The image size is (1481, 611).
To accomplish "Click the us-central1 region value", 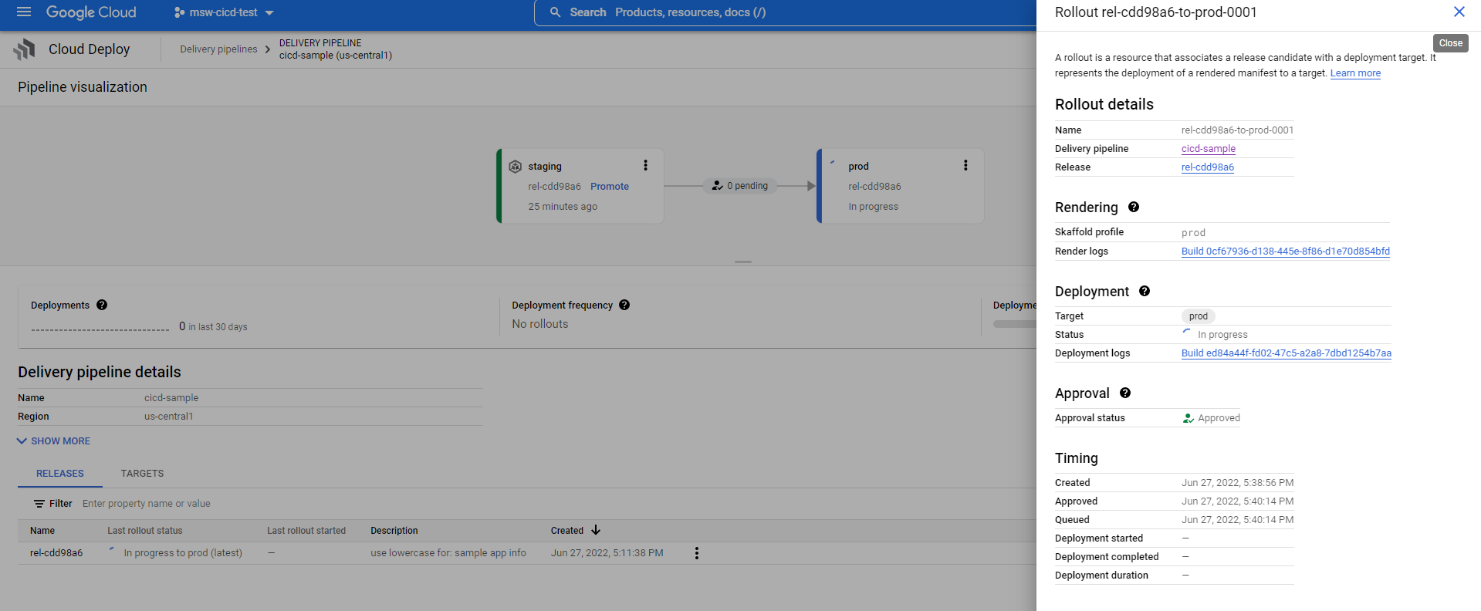I will click(168, 417).
